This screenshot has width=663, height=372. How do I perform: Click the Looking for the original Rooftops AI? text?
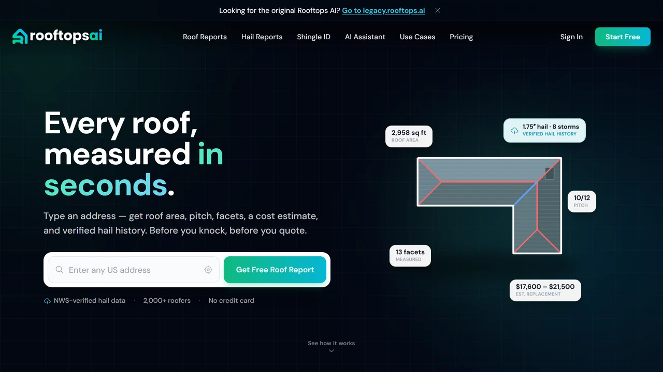tap(280, 10)
